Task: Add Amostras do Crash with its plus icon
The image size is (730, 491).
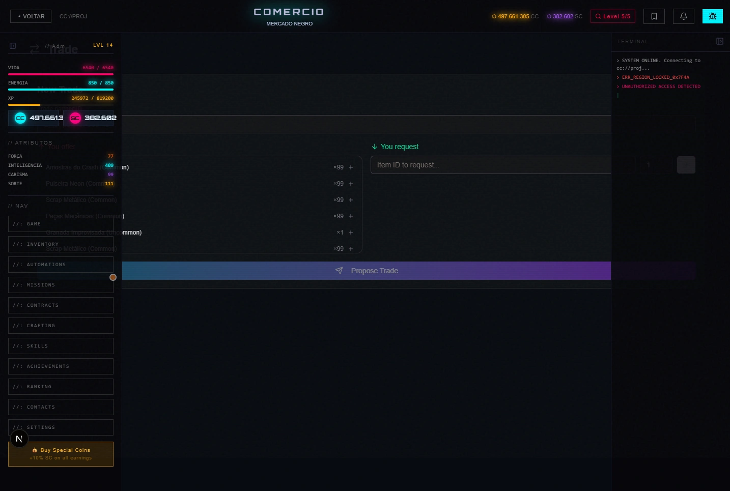Action: (x=351, y=167)
